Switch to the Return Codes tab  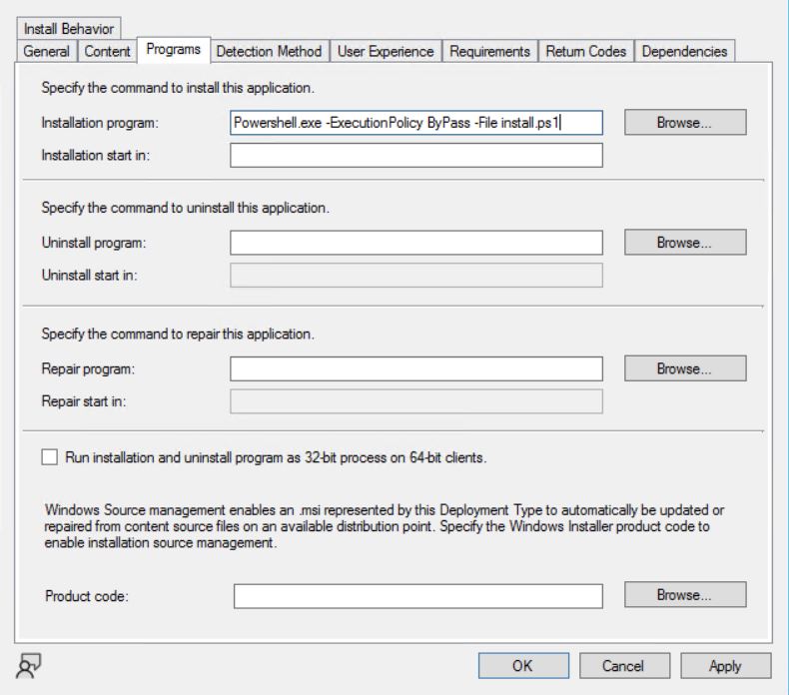tap(585, 51)
